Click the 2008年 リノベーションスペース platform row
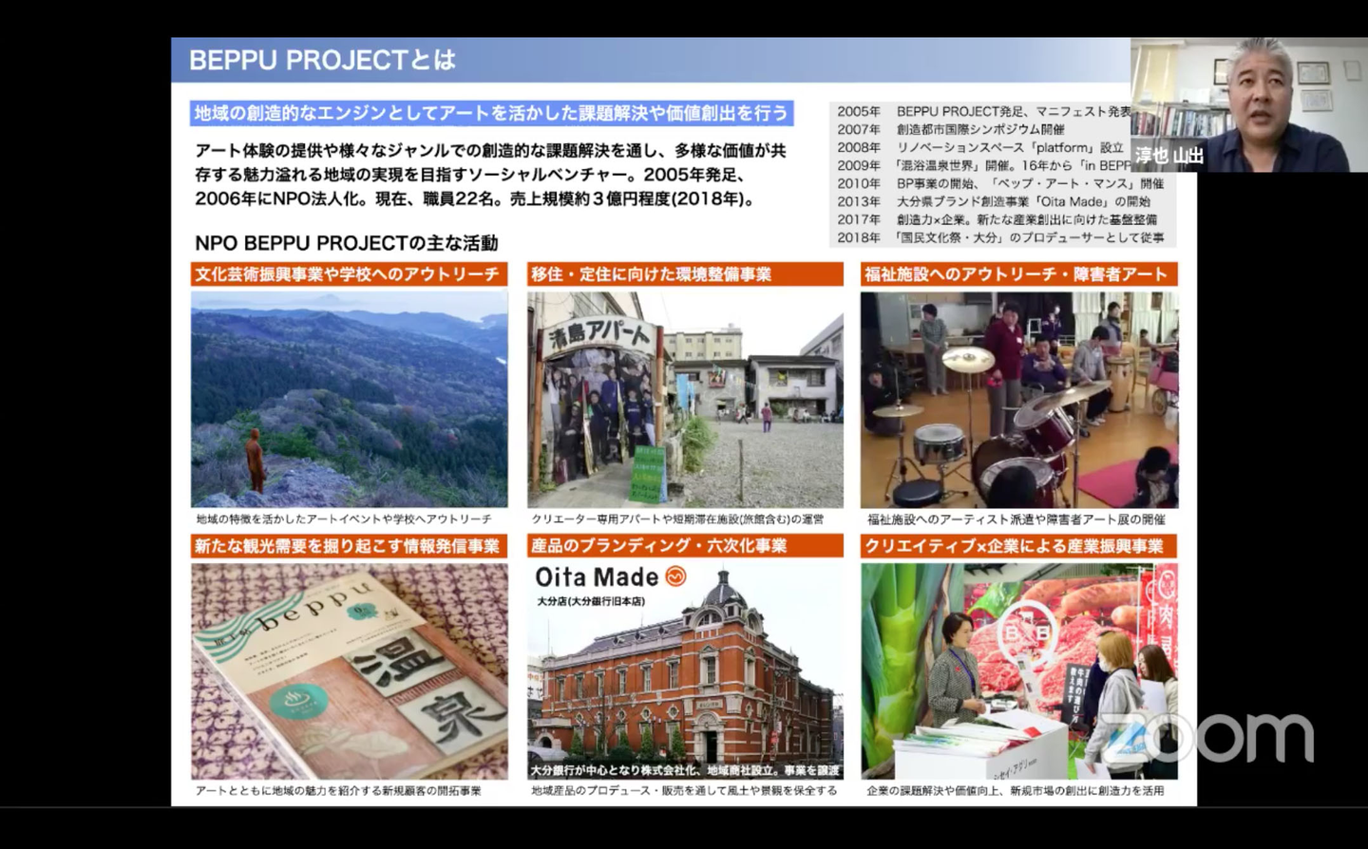Viewport: 1368px width, 849px height. pyautogui.click(x=979, y=147)
